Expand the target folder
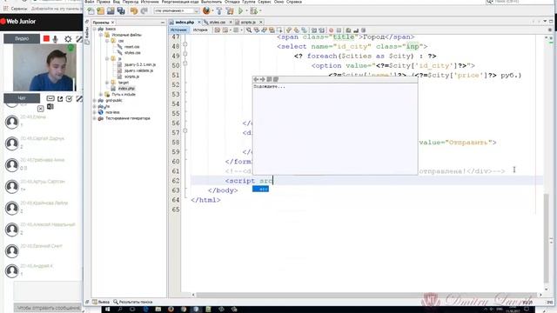Image resolution: width=557 pixels, height=313 pixels. tap(107, 83)
